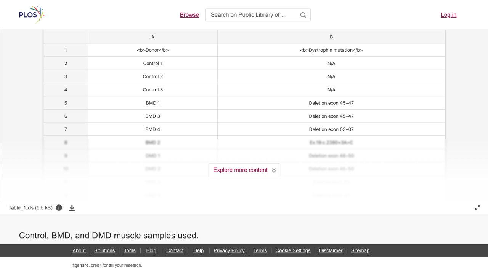The image size is (488, 274).
Task: Select the BMD 4 cell
Action: [153, 129]
